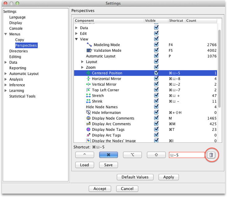
Task: Sort by the Count column header
Action: click(201, 20)
